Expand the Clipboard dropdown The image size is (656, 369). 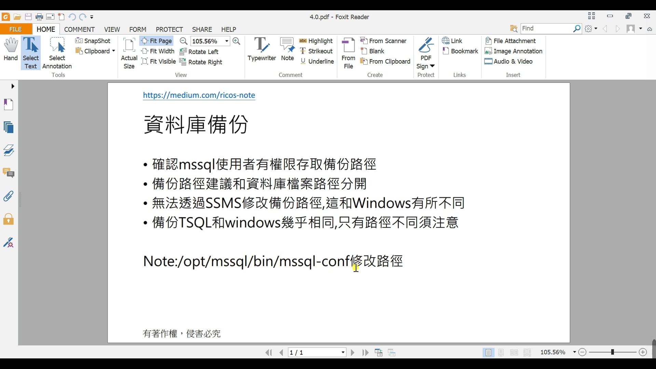coord(113,51)
